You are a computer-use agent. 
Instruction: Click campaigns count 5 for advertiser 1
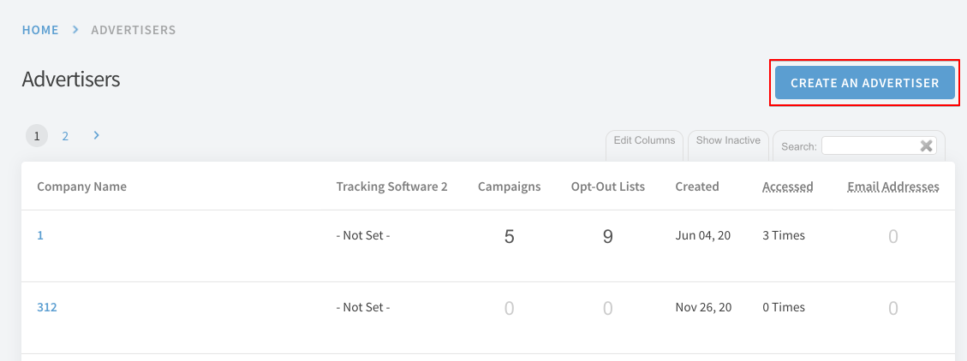[510, 237]
